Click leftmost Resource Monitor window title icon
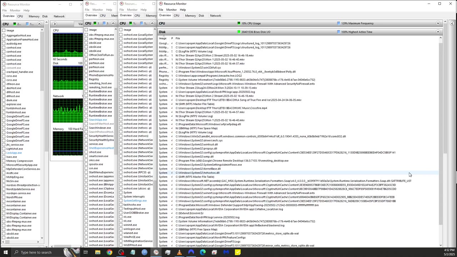 pyautogui.click(x=4, y=4)
